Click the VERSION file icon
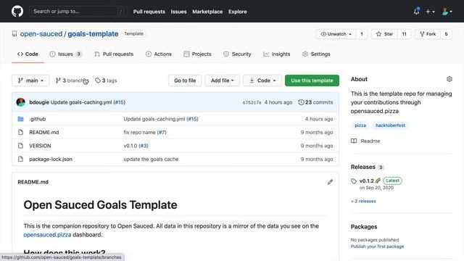The height and width of the screenshot is (261, 464). click(20, 146)
